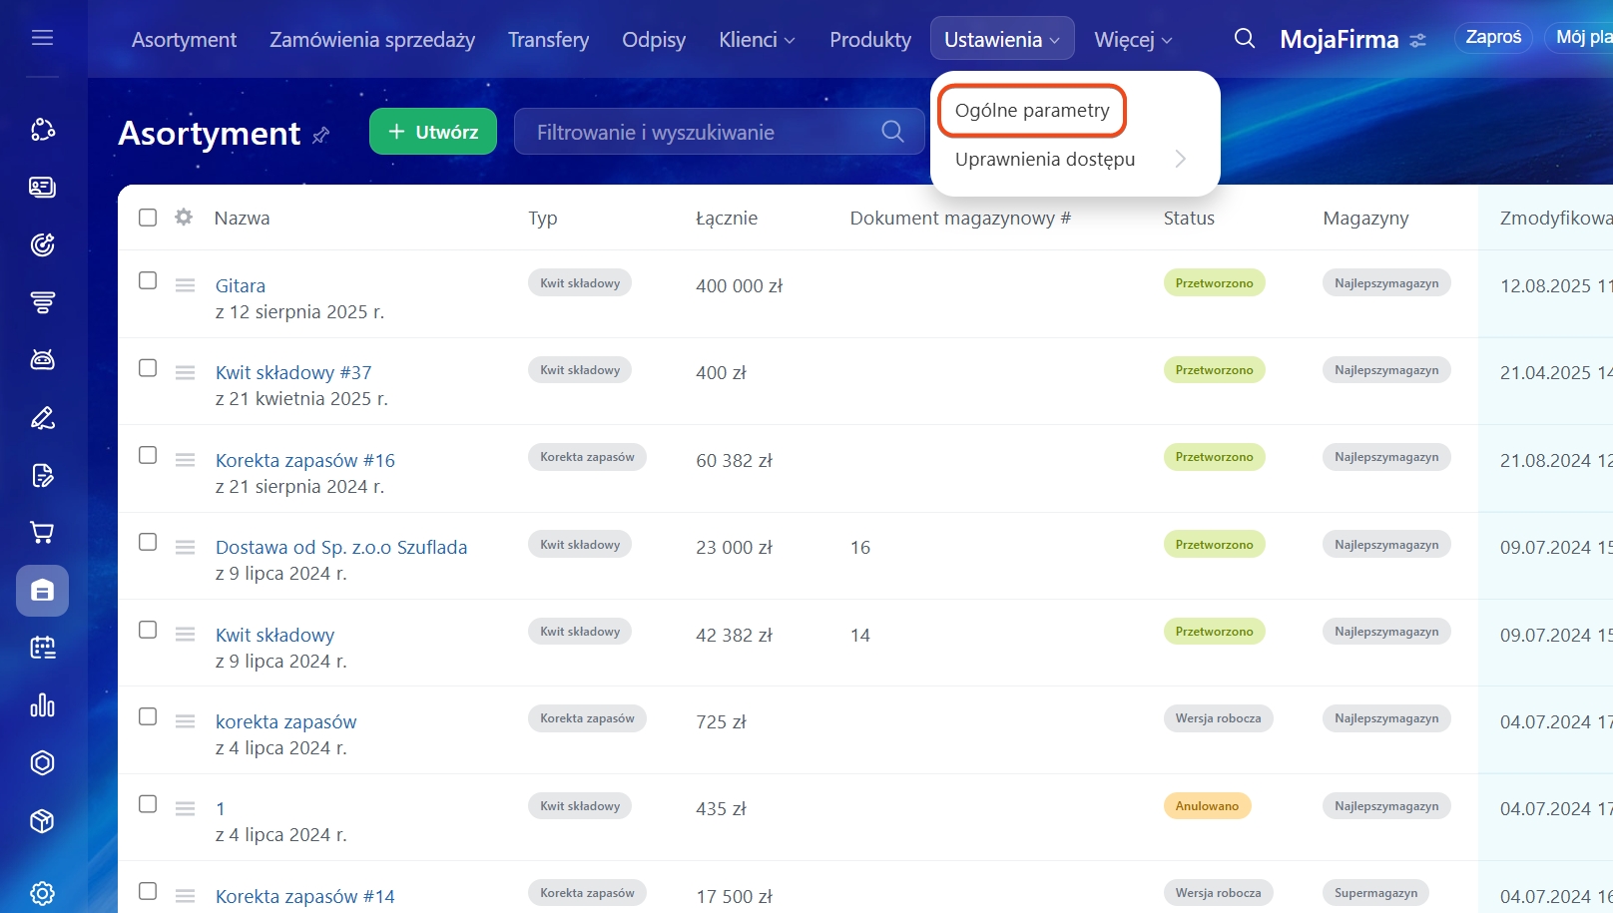Open the calendar icon in the sidebar

coord(42,649)
